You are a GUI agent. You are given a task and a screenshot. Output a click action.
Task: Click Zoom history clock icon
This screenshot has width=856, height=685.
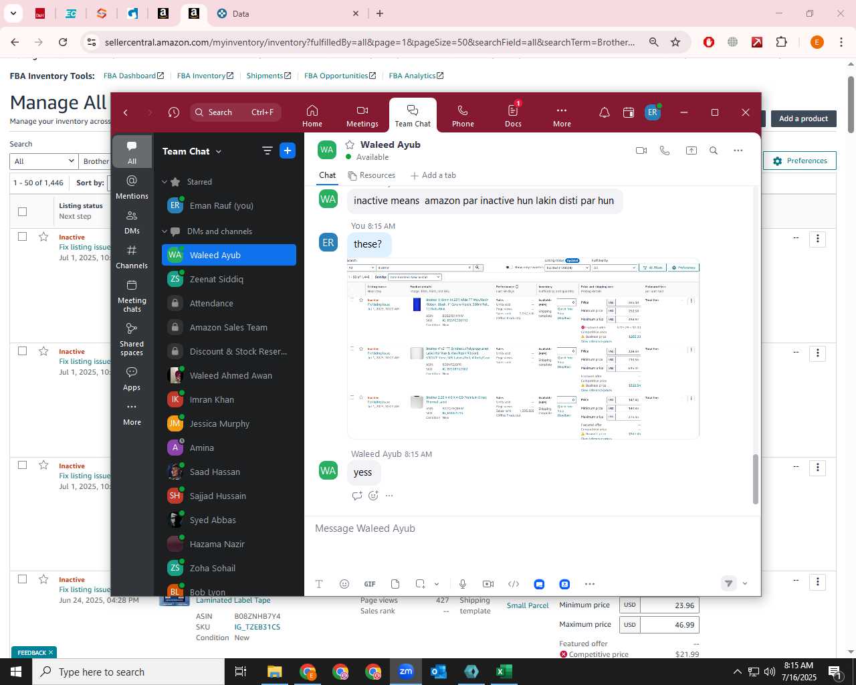tap(174, 112)
